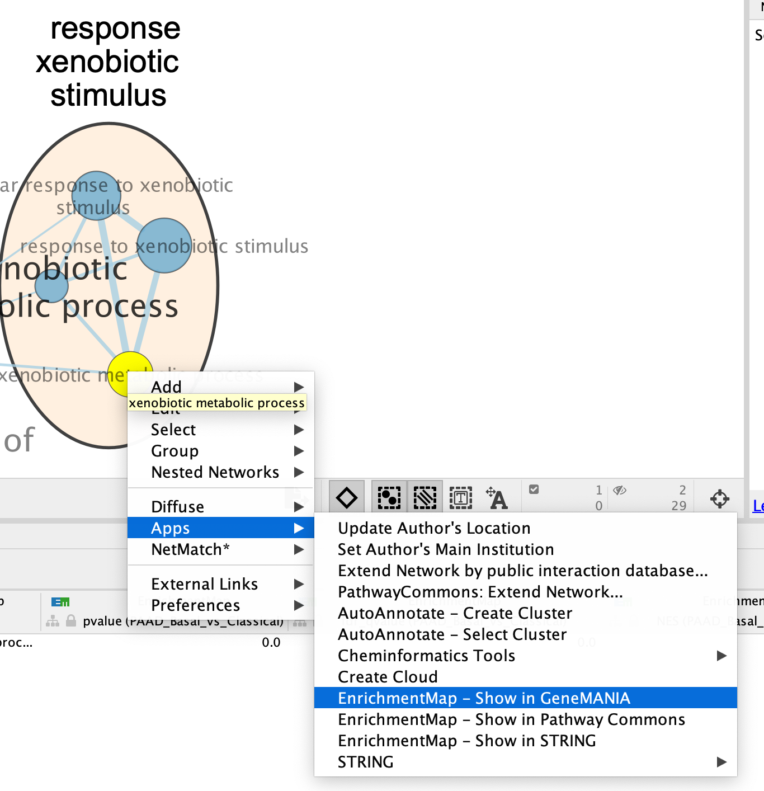Click the lock icon beside pvalue column
764x791 pixels.
coord(71,621)
